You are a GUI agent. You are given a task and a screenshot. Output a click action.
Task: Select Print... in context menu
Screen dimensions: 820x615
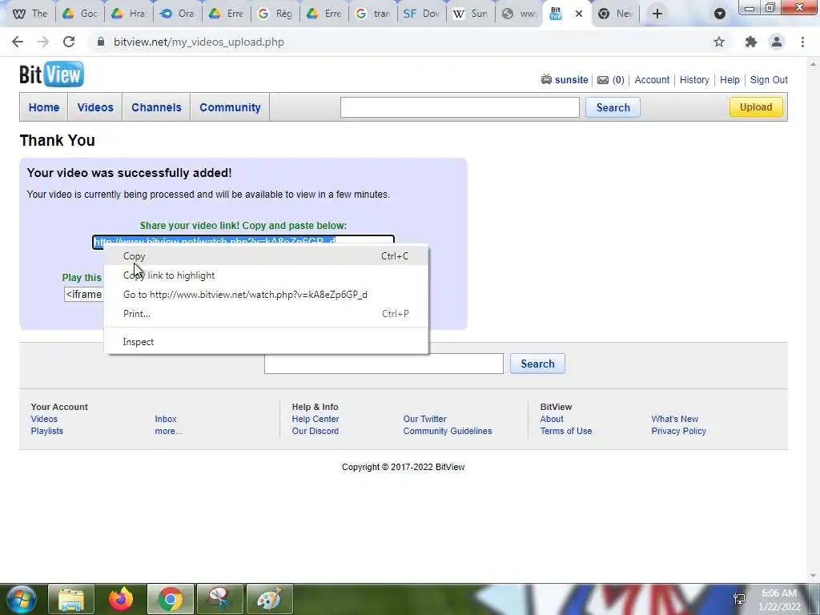[266, 314]
